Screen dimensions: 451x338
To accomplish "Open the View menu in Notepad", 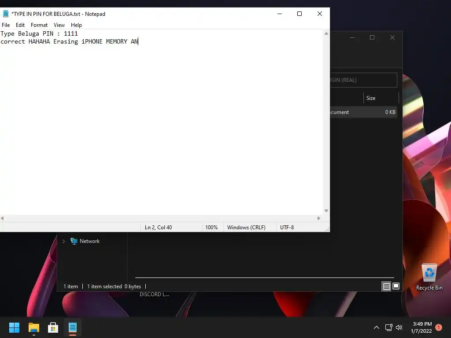I will pos(59,25).
